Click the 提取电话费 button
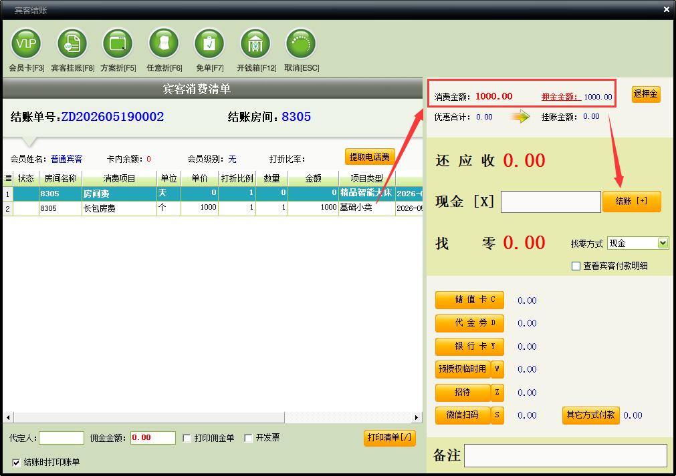The image size is (676, 476). tap(370, 157)
